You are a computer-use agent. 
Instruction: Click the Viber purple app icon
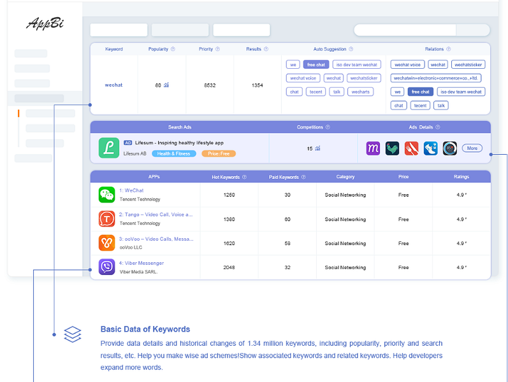[106, 267]
